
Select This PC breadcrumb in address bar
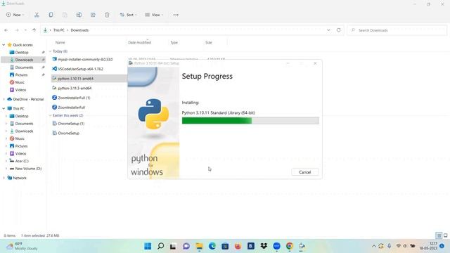tap(59, 30)
